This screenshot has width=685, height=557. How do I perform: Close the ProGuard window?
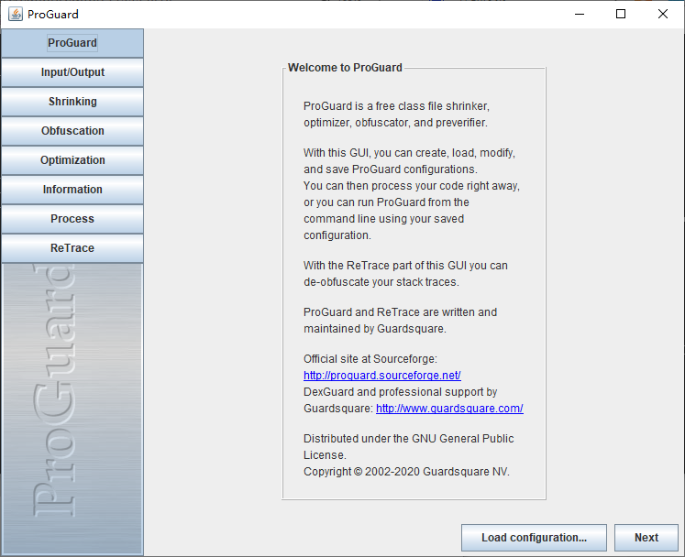coord(662,14)
